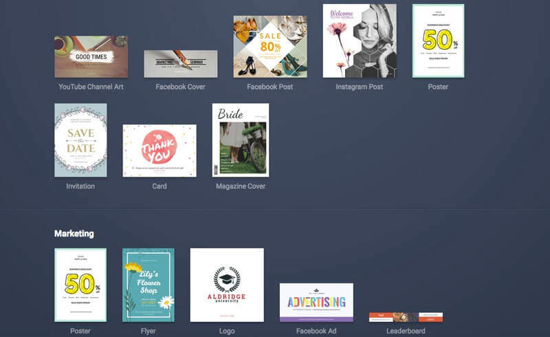This screenshot has width=550, height=337.
Task: Open the Instagram Post template thumbnail
Action: tap(360, 41)
